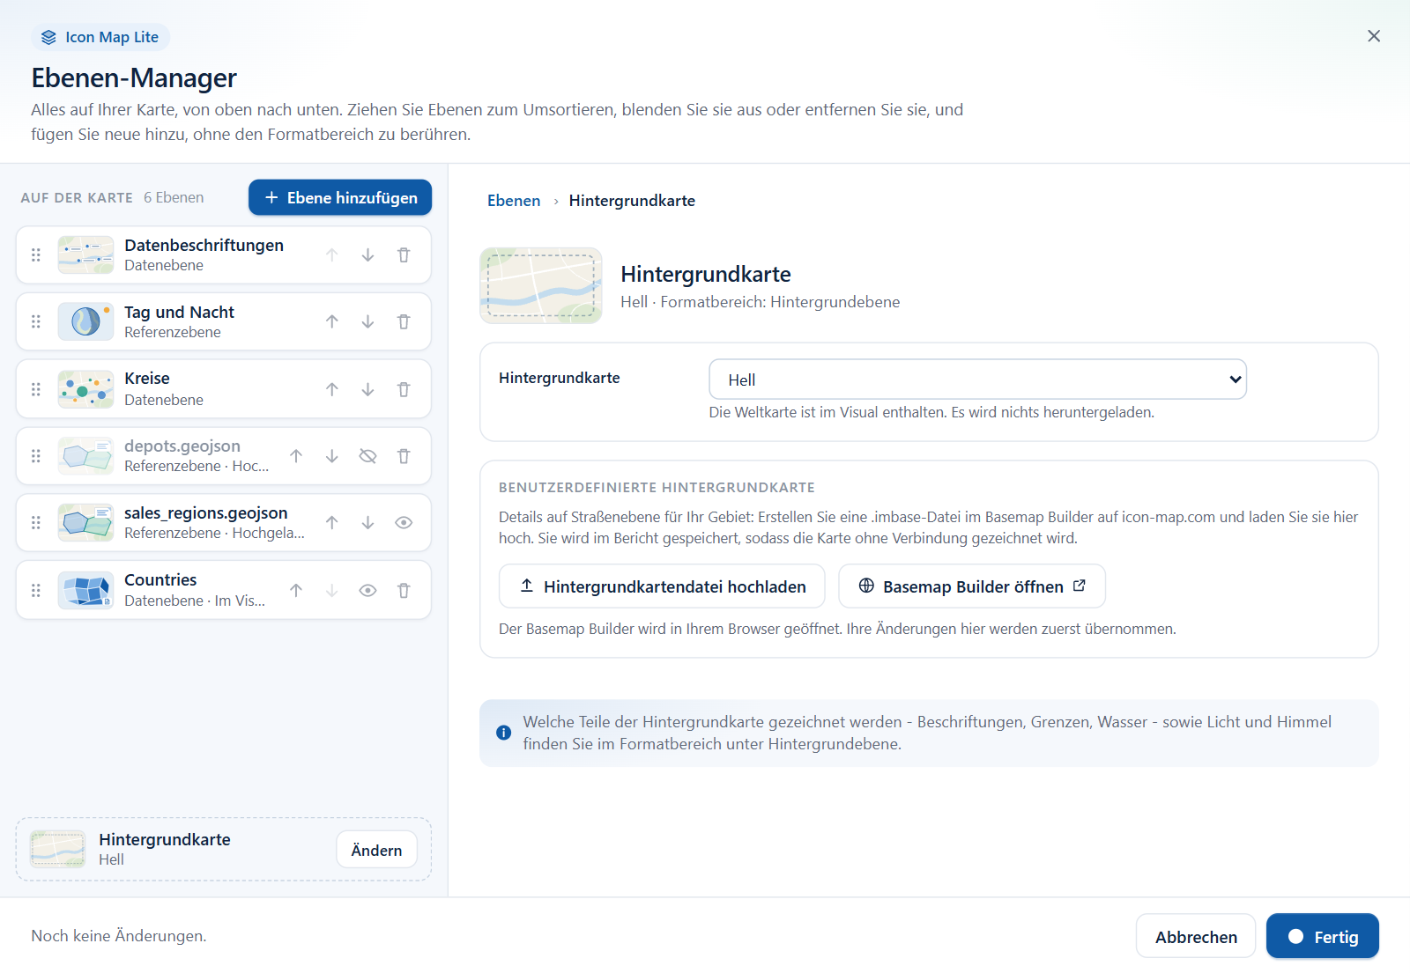Screen dimensions: 1410x973
Task: Click the large Hintergrundkarte preview thumbnail
Action: tap(541, 285)
